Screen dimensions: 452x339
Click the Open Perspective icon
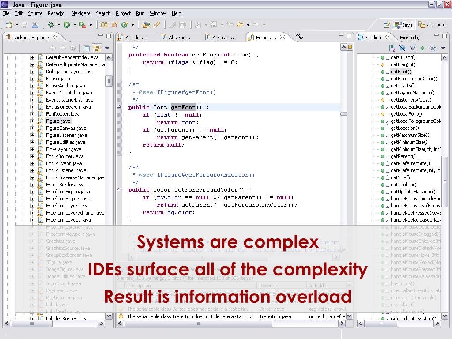point(387,25)
